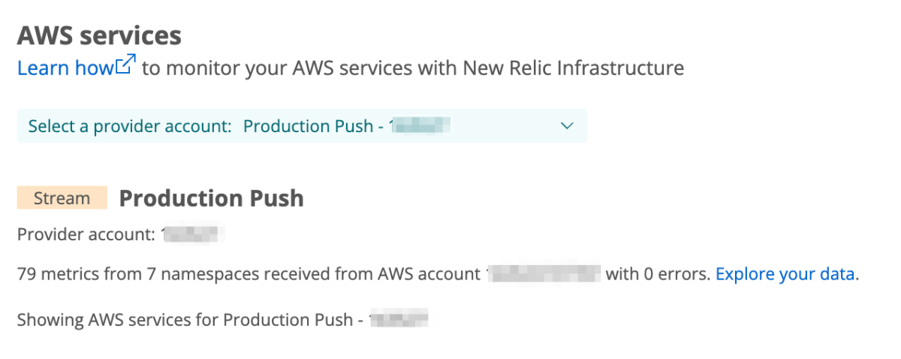Click the Production Push heading
This screenshot has height=359, width=901.
pos(212,198)
